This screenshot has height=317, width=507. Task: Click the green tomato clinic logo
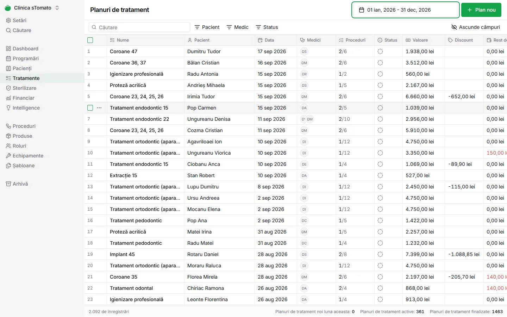[x=8, y=8]
